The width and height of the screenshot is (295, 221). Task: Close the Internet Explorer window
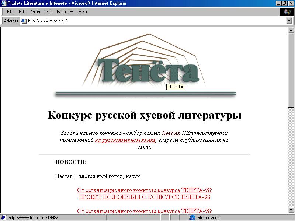coord(291,3)
